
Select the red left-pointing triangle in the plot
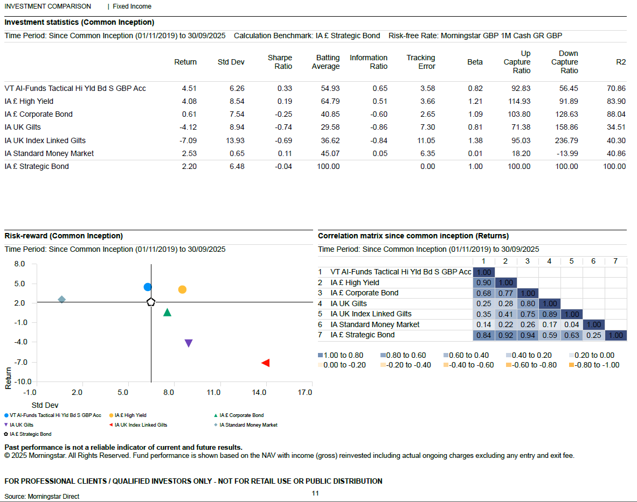265,363
